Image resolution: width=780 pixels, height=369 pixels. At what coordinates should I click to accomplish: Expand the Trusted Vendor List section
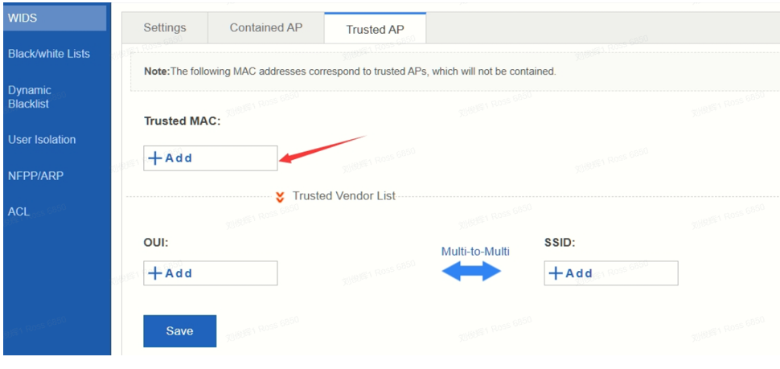343,196
